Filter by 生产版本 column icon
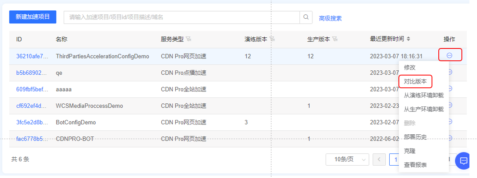Viewport: 477px width, 178px height. [335, 39]
